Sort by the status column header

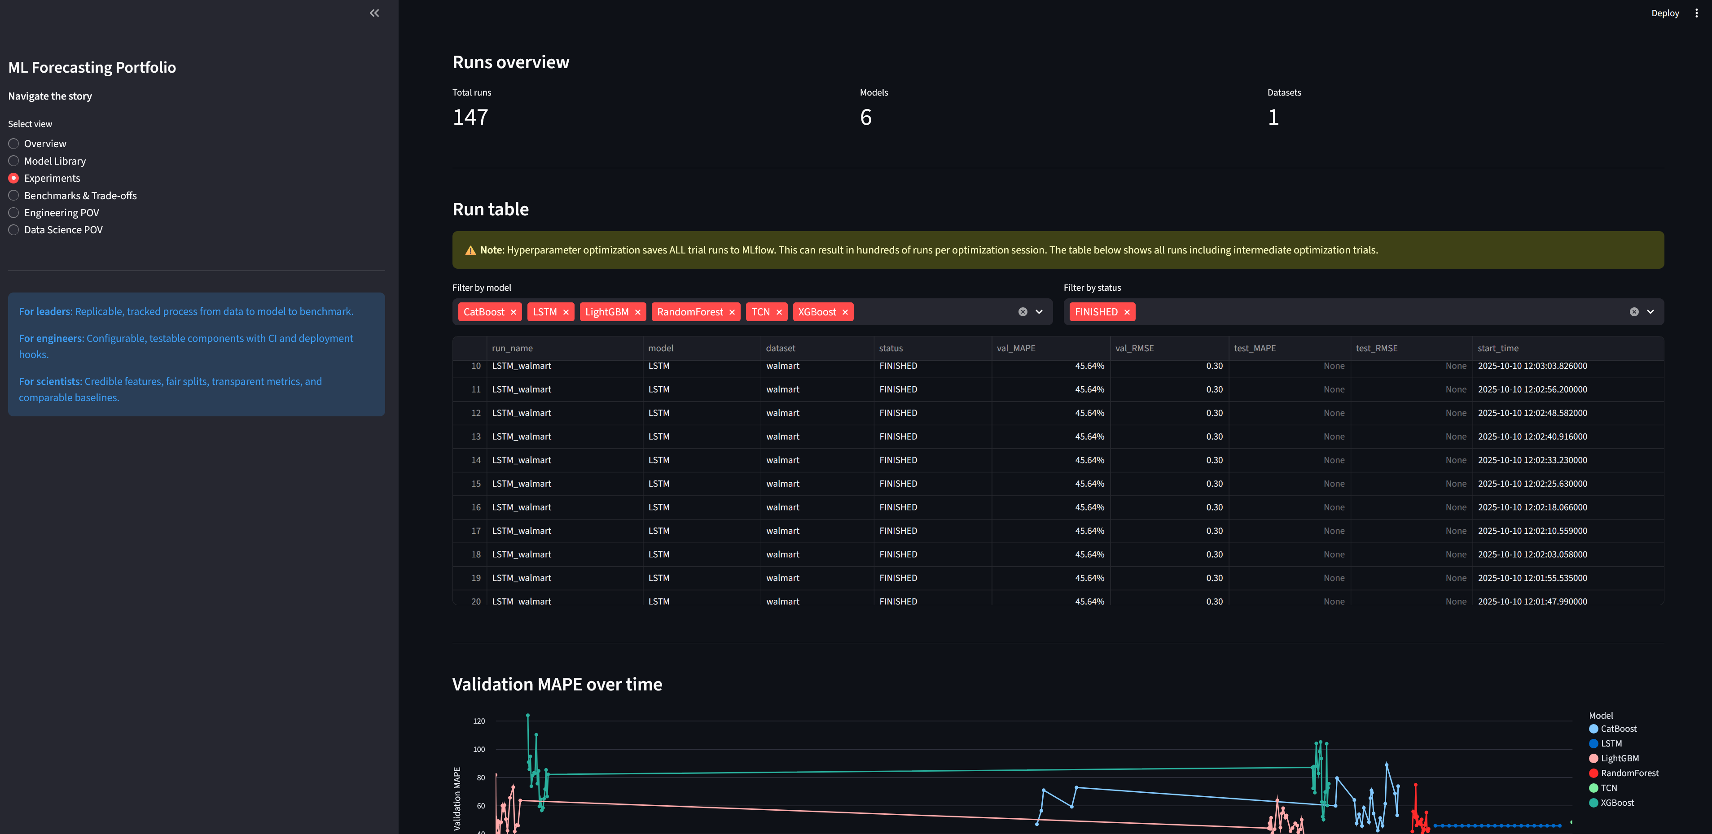pos(932,348)
